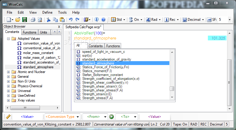Create a new file with New icon

click(x=9, y=20)
